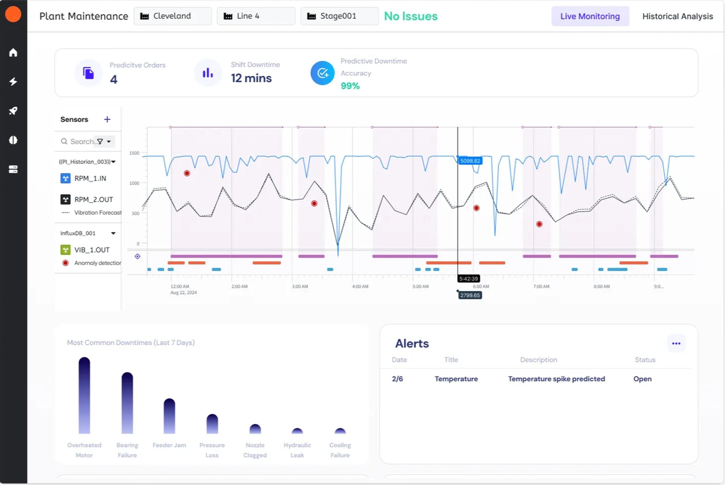
Task: Sort alerts by Title column header
Action: point(451,360)
